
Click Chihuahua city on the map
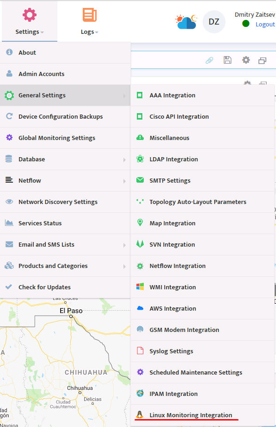(80, 388)
